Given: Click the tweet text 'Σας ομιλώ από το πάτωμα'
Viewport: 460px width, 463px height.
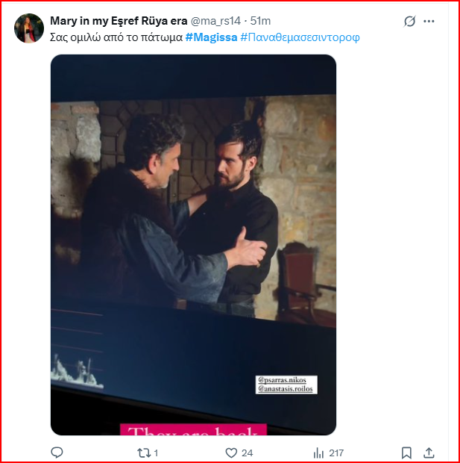Looking at the screenshot, I should pos(116,37).
